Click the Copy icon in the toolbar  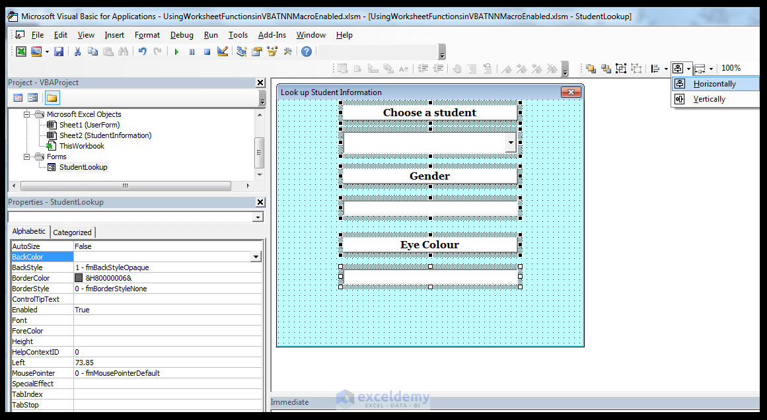(x=92, y=52)
